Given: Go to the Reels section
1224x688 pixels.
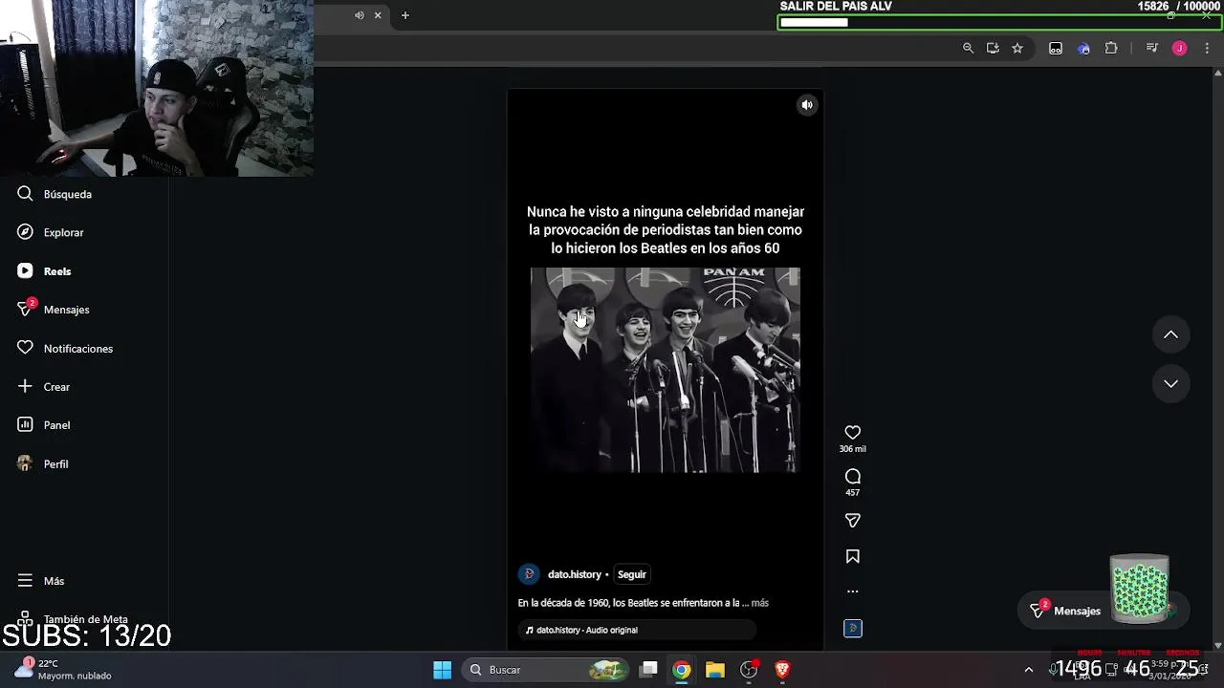Looking at the screenshot, I should (45, 271).
